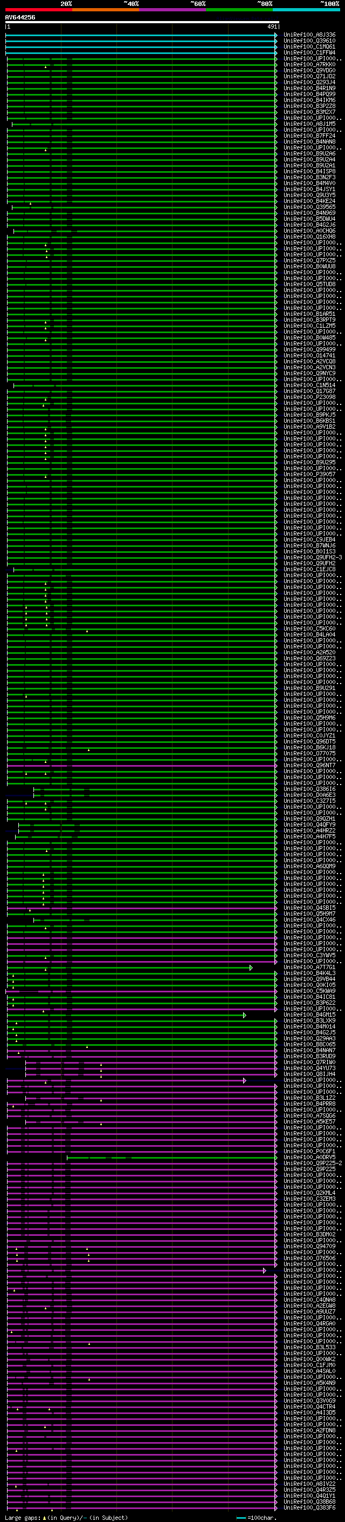Open hit UniRef100_C1FFW4
This screenshot has width=345, height=1522.
(309, 52)
